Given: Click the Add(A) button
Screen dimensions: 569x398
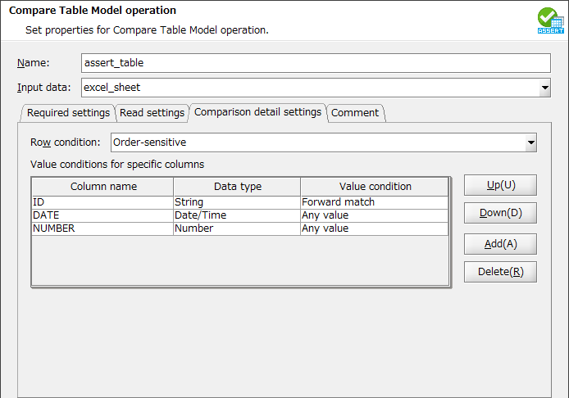Looking at the screenshot, I should pyautogui.click(x=500, y=243).
